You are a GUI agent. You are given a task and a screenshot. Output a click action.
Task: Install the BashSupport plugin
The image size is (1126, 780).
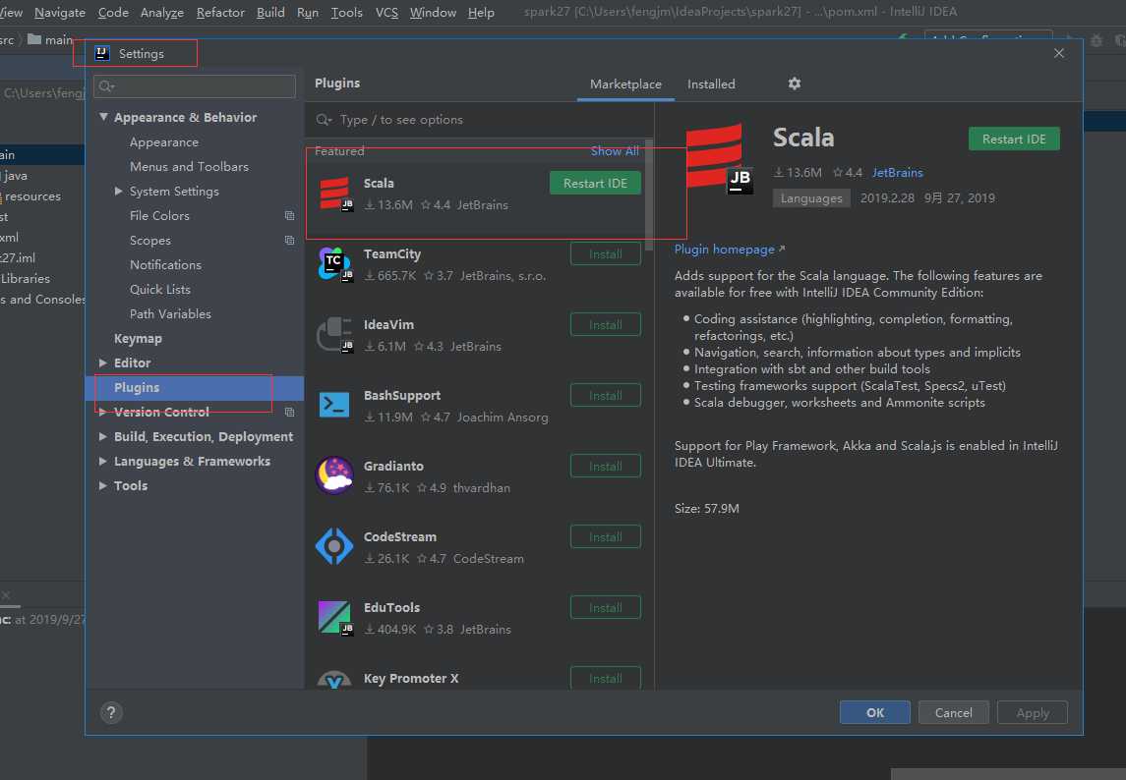[x=606, y=395]
